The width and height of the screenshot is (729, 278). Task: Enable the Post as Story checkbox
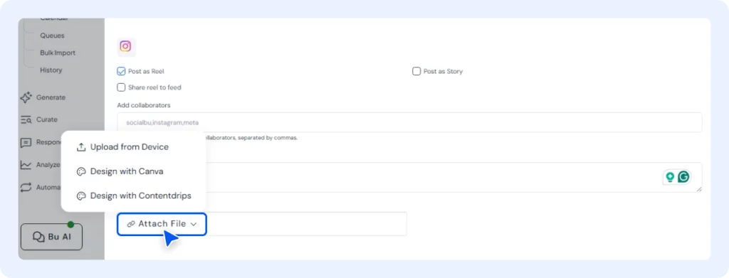(416, 72)
